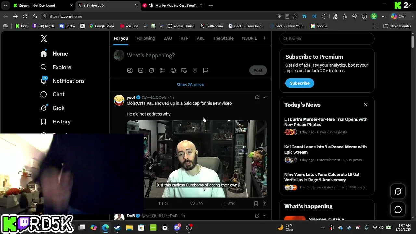The width and height of the screenshot is (416, 234).
Task: Repost yeet's post showing 21 reposts
Action: coord(163,204)
